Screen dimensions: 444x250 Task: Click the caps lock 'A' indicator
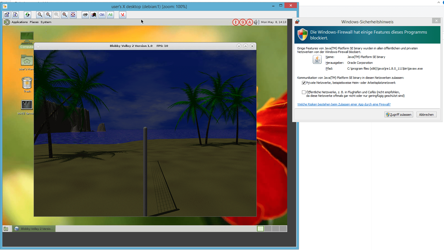click(x=250, y=22)
